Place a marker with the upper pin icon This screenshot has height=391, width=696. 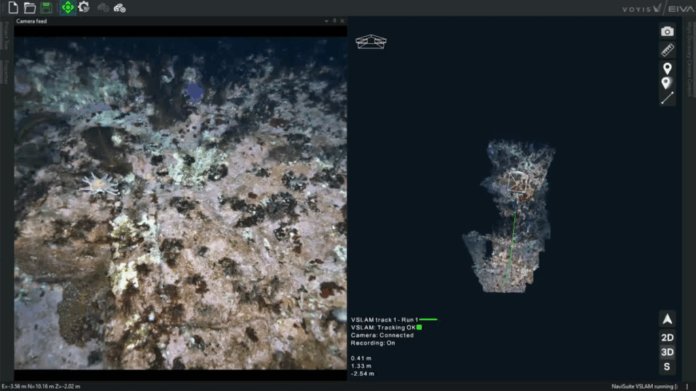pos(667,68)
